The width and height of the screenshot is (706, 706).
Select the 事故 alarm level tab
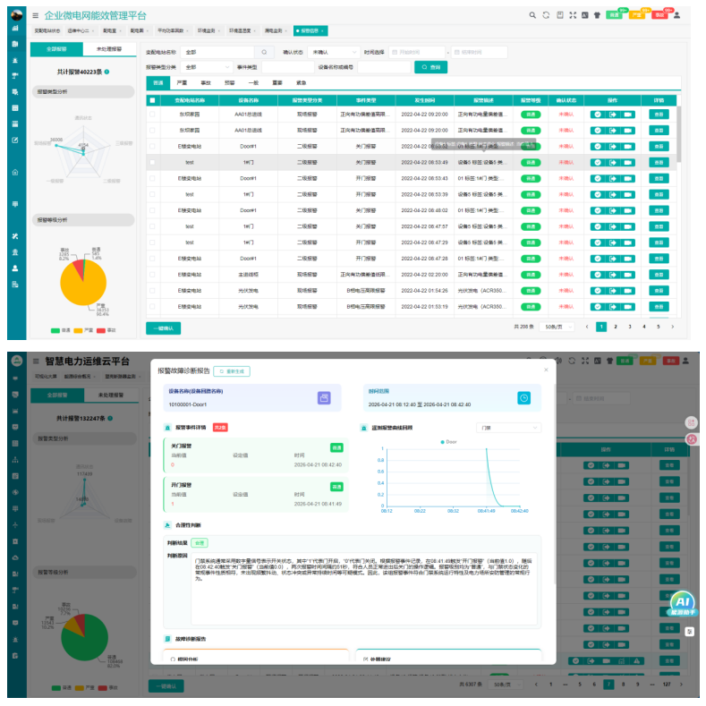[206, 83]
